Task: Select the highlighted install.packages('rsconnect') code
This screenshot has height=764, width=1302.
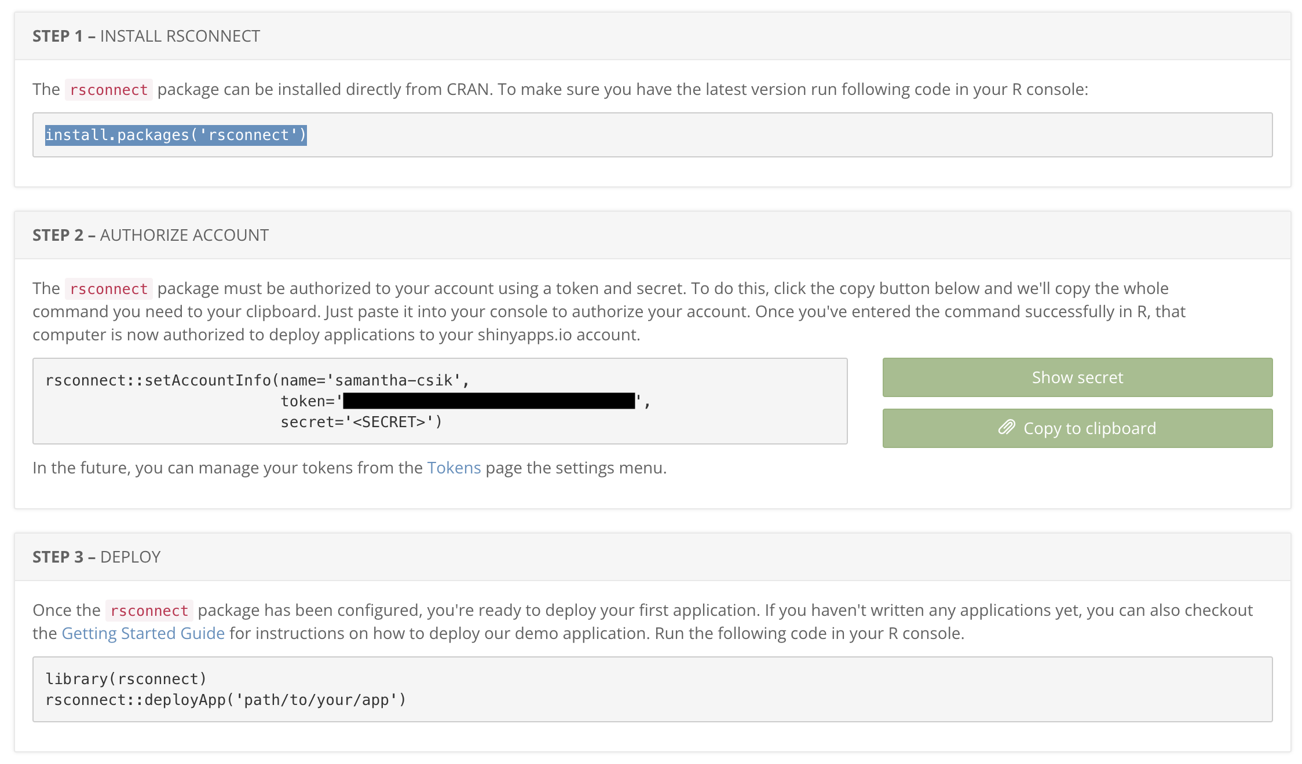Action: point(176,135)
